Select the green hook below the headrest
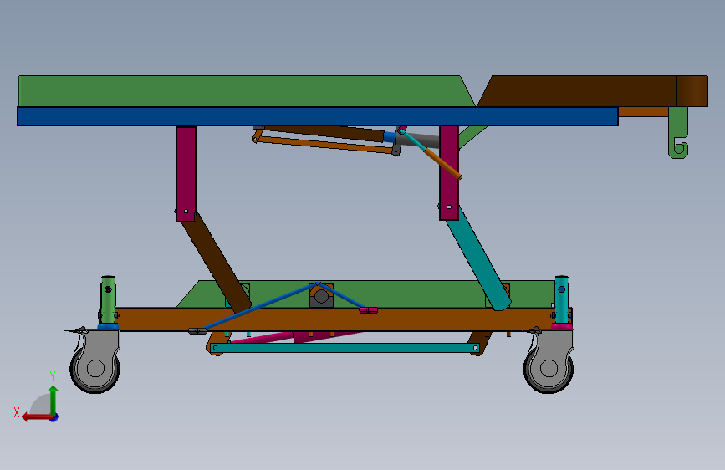 pyautogui.click(x=678, y=133)
